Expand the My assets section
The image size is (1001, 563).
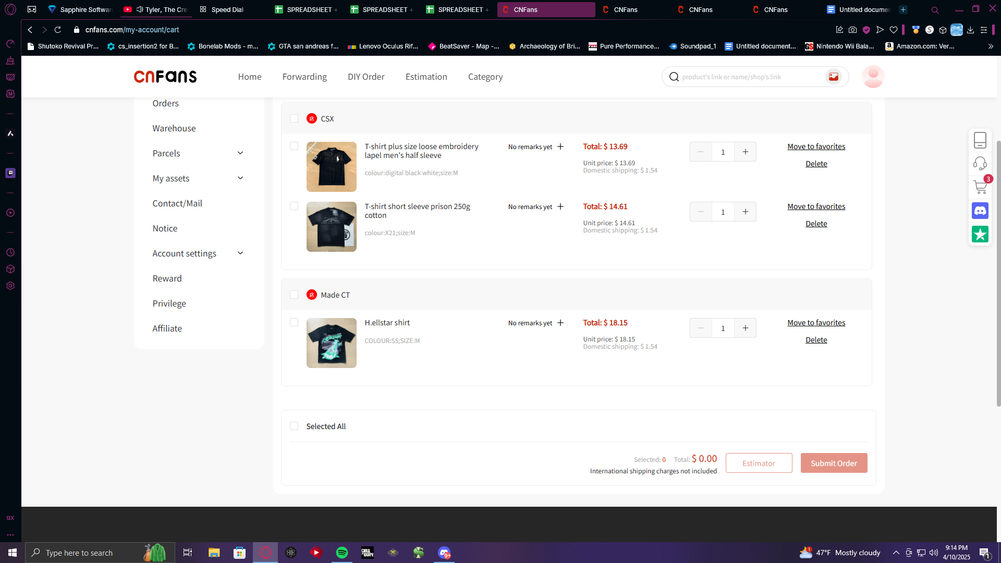[240, 178]
